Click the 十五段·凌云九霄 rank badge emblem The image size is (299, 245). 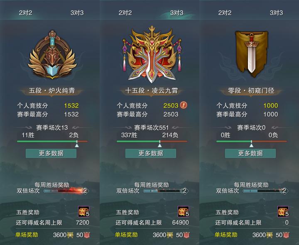[152, 55]
